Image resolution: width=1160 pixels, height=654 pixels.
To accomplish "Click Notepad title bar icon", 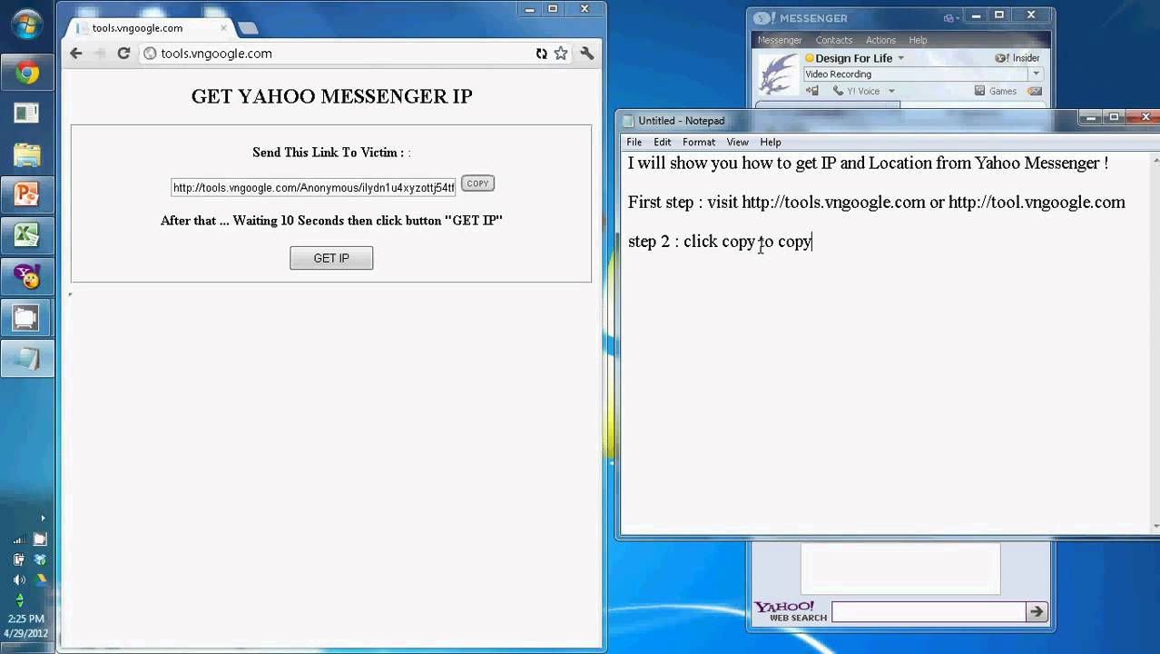I will point(628,121).
